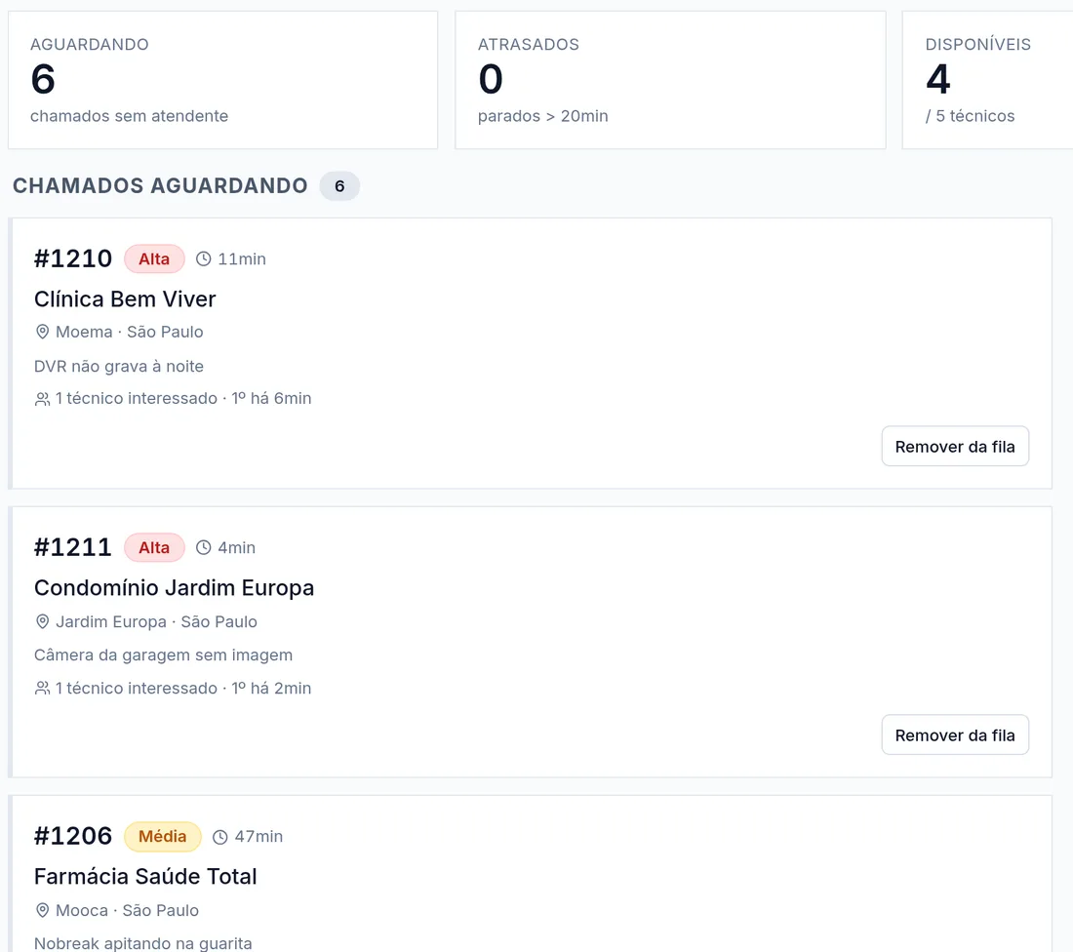1073x952 pixels.
Task: Open ticket title Clínica Bem Viver
Action: pyautogui.click(x=125, y=299)
